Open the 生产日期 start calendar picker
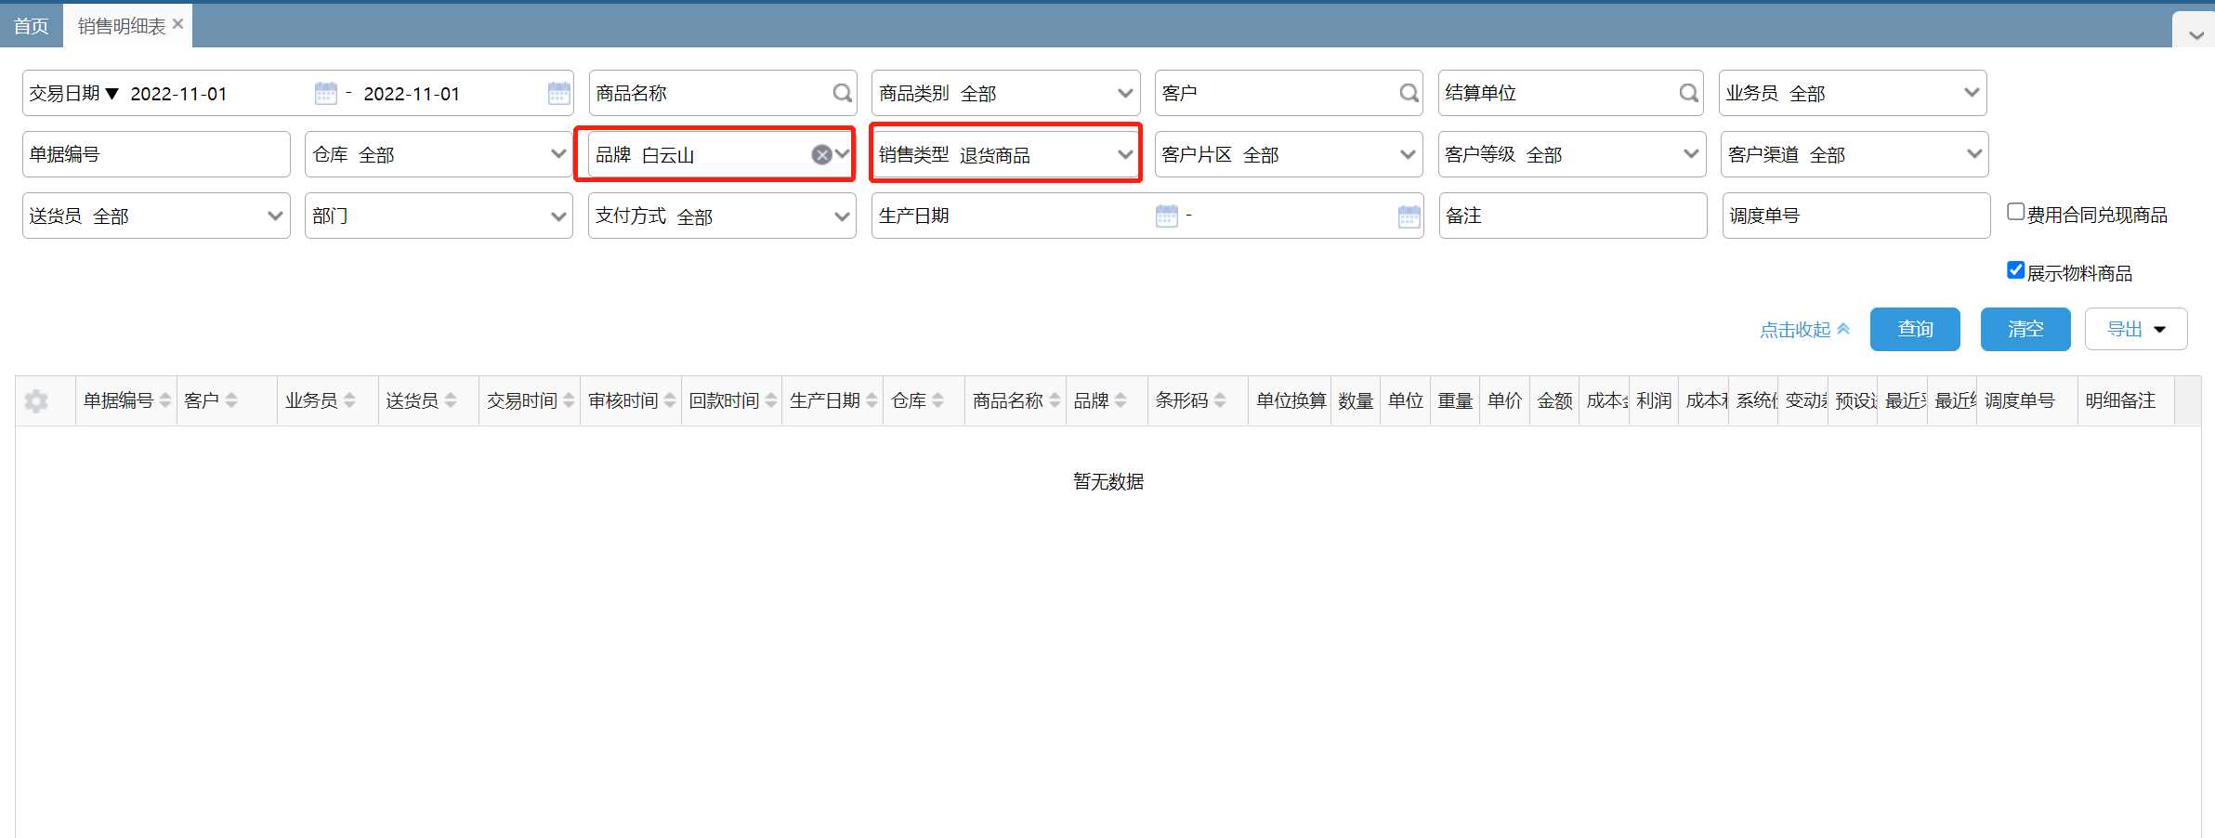The image size is (2215, 838). 1166,216
